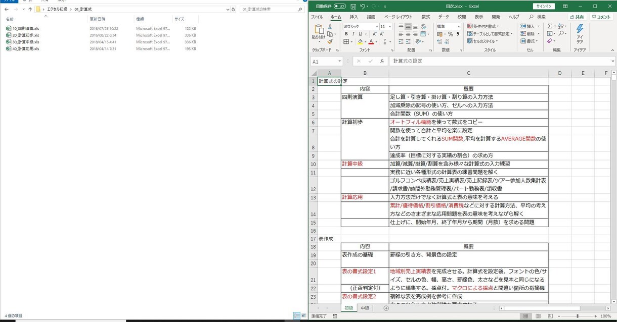Click the Share button
This screenshot has height=322, width=617.
coord(577,17)
